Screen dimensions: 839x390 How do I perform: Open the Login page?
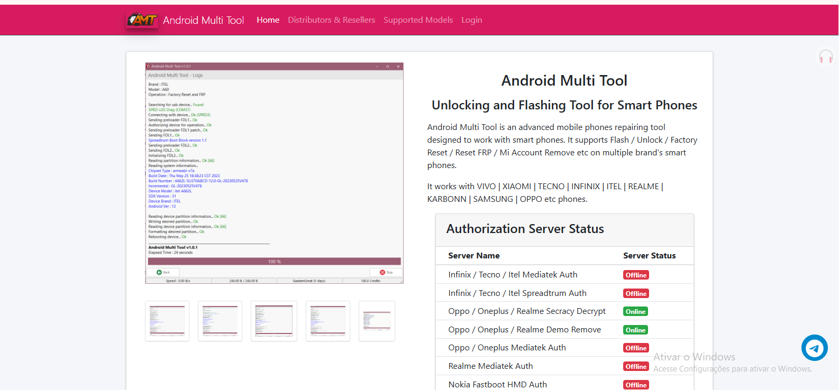coord(472,20)
